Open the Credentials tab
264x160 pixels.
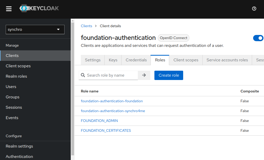click(136, 60)
